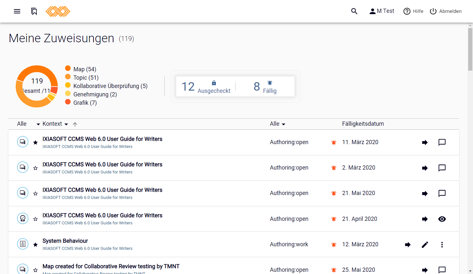Click the 119 donut chart
Viewport: 473px width, 274px height.
(37, 86)
